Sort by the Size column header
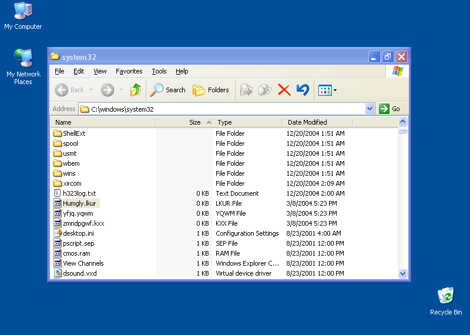This screenshot has width=470, height=335. 184,122
